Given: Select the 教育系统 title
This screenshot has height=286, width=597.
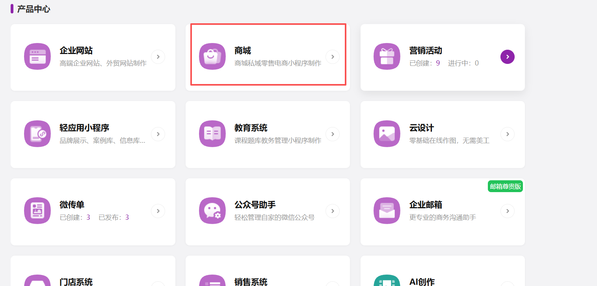Looking at the screenshot, I should (251, 128).
